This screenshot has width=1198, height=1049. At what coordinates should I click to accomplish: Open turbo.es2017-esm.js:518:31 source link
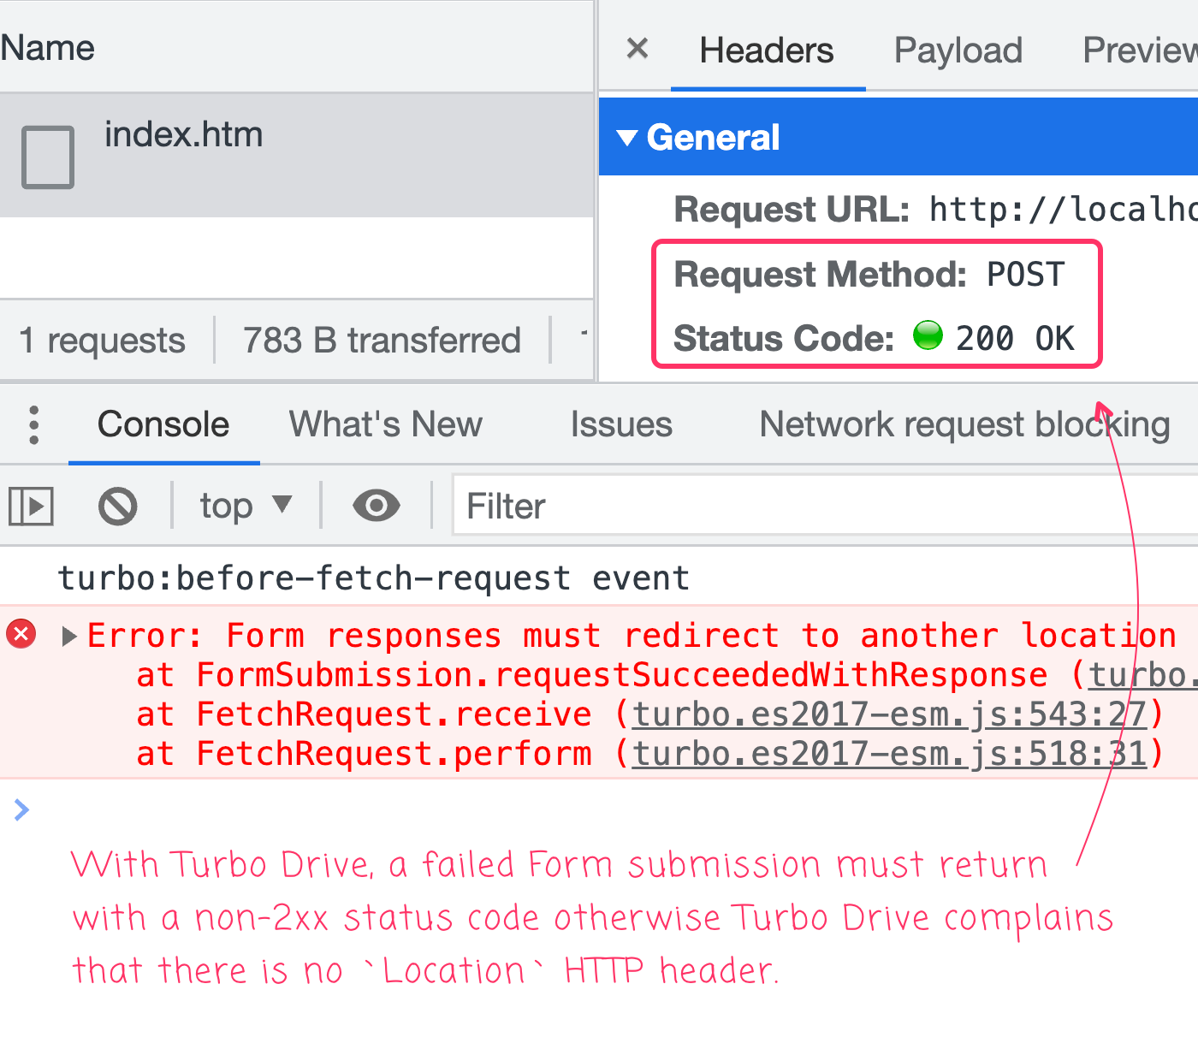(x=888, y=754)
